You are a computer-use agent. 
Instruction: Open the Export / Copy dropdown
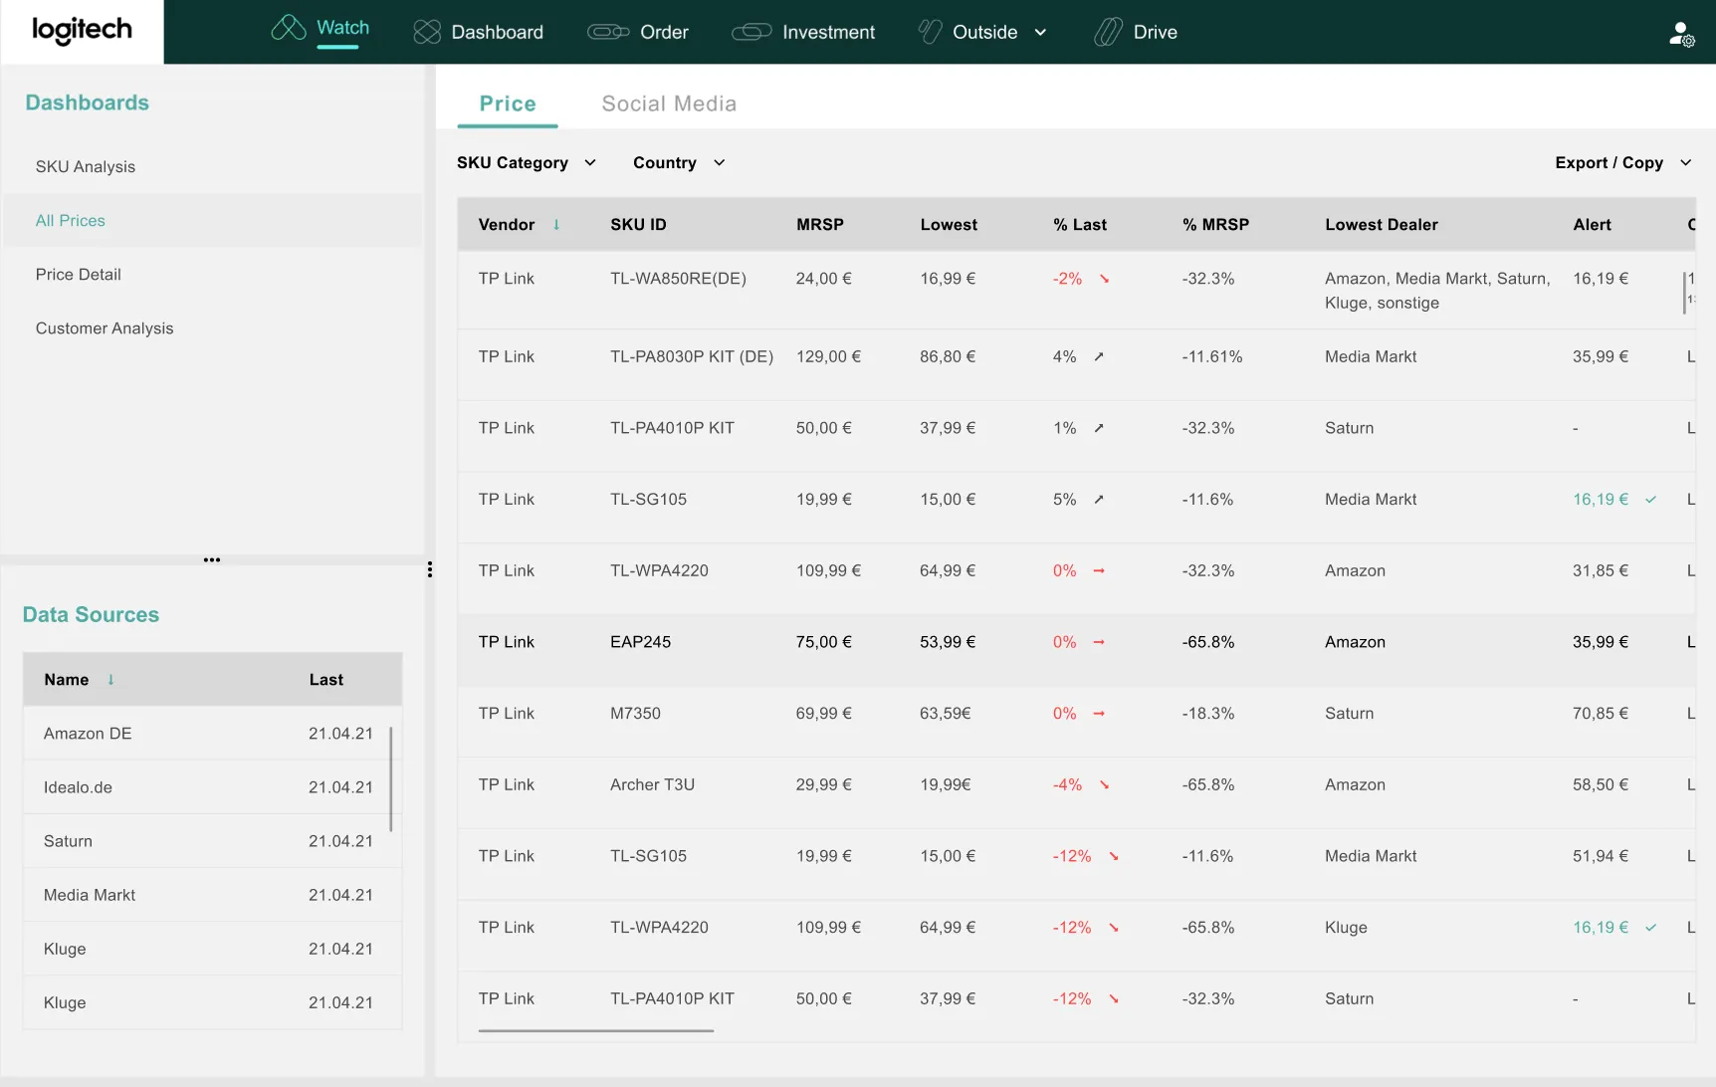tap(1623, 162)
